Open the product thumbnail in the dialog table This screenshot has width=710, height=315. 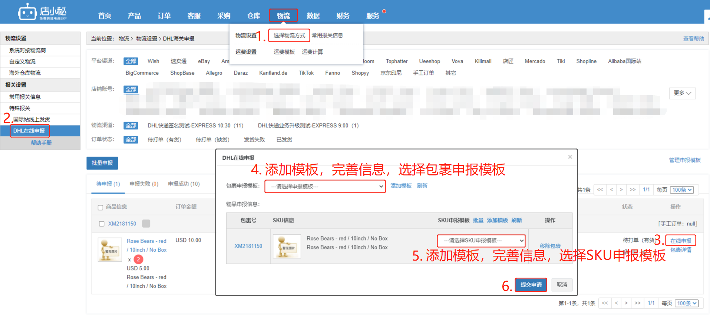pos(287,246)
